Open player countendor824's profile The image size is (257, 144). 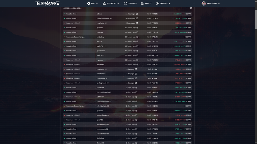(103, 129)
